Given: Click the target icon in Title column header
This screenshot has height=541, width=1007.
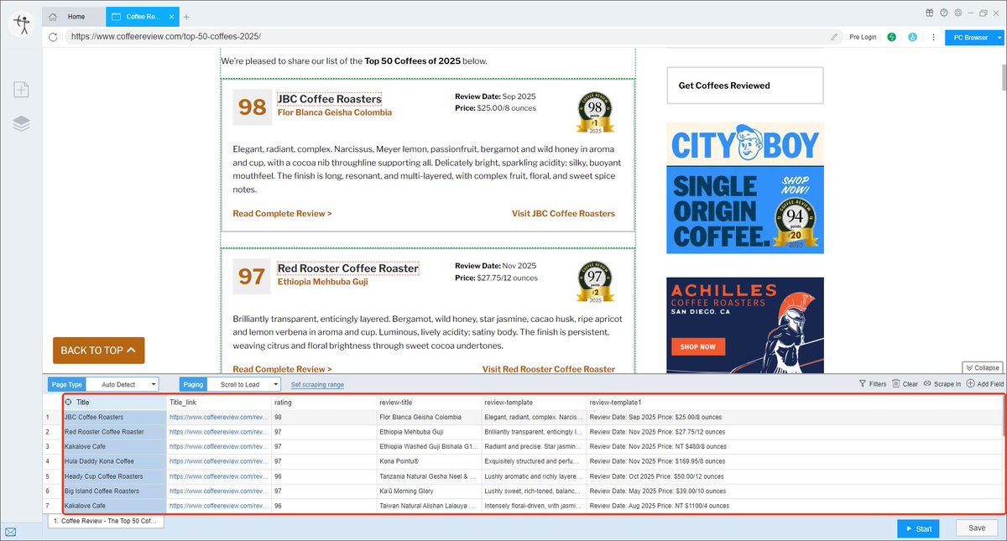Looking at the screenshot, I should (x=68, y=403).
